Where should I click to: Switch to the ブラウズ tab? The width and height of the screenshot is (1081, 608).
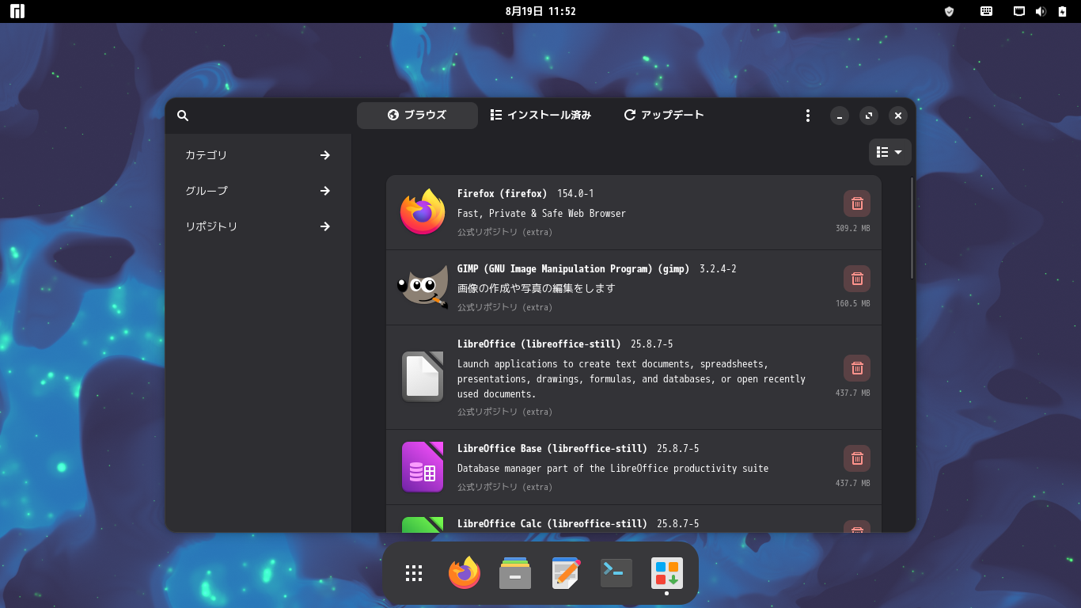(417, 115)
